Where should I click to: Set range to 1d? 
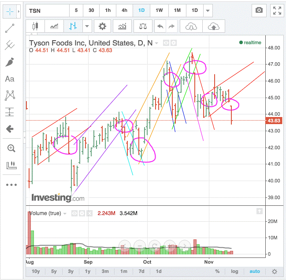159,272
